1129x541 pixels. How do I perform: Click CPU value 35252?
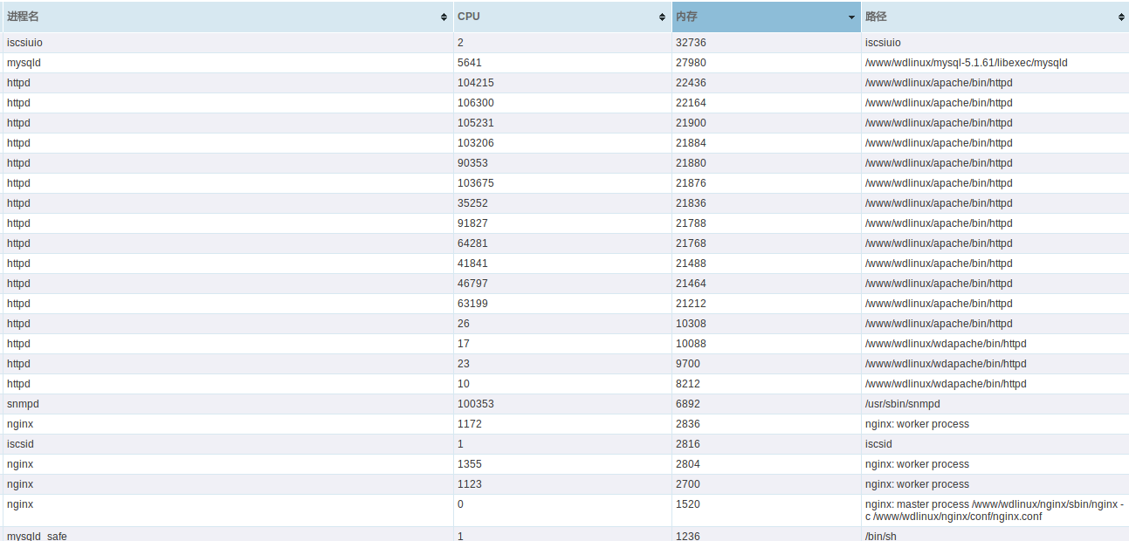(x=472, y=203)
